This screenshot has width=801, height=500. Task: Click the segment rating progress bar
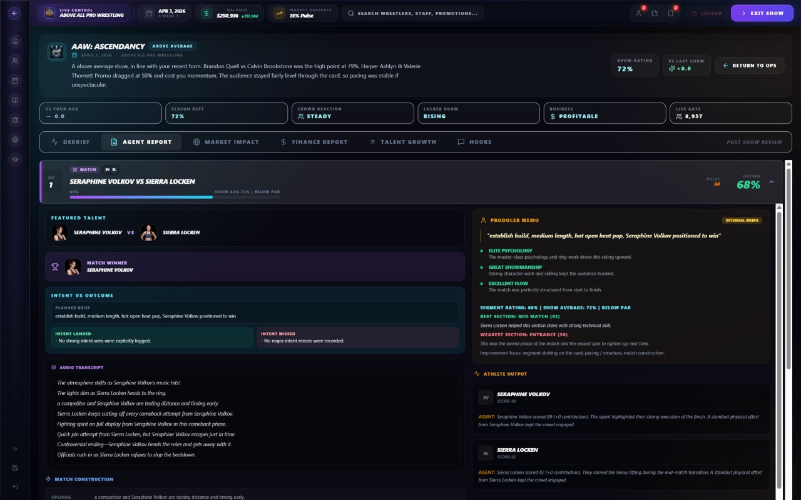click(x=175, y=197)
